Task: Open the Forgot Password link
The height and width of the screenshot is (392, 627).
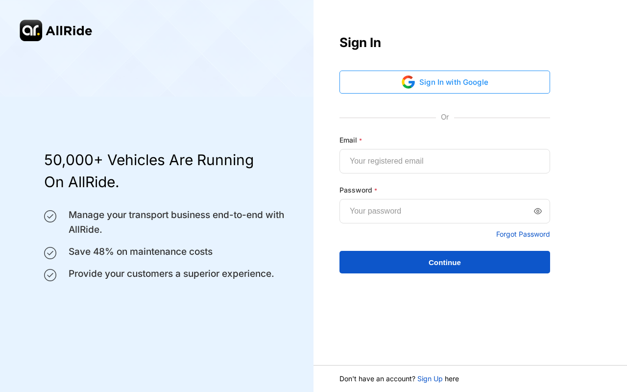Action: 523,234
